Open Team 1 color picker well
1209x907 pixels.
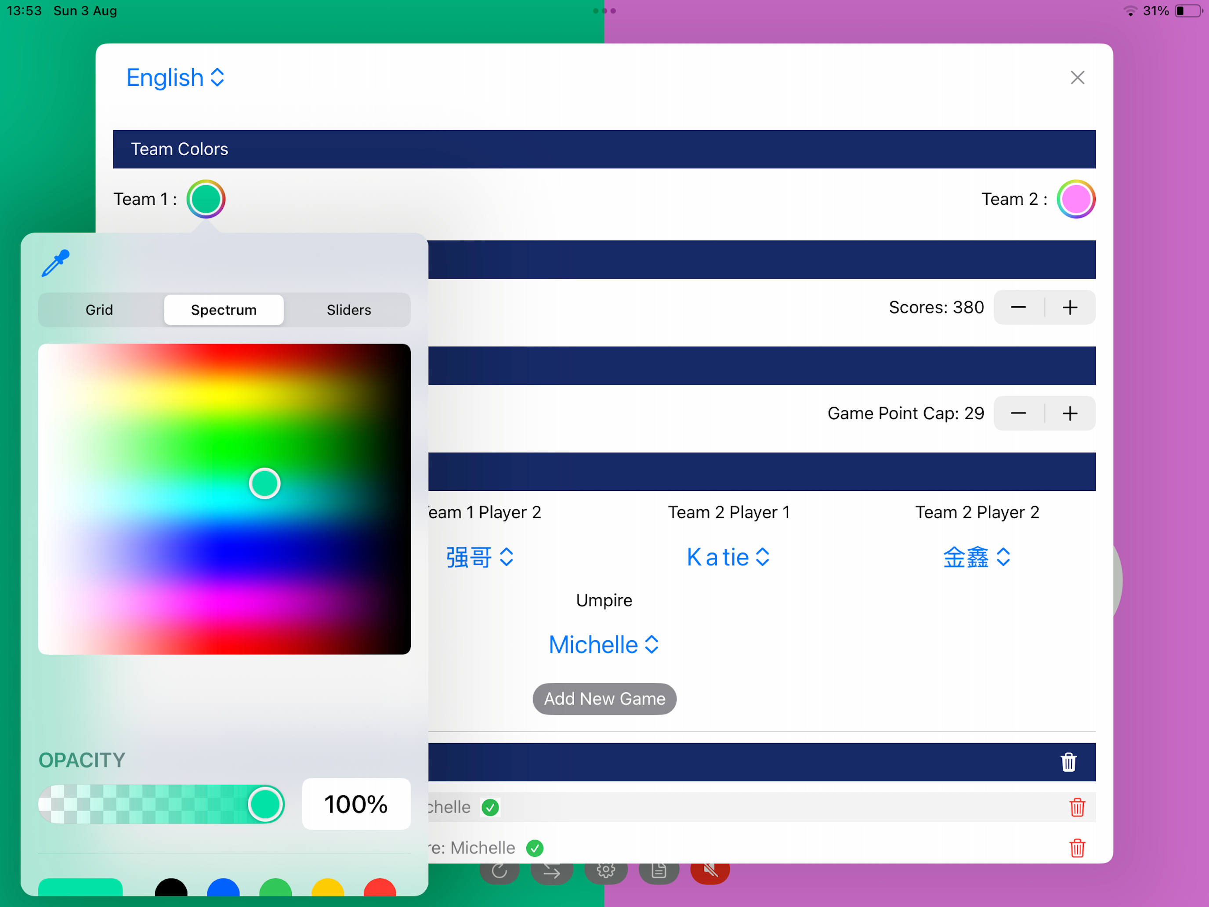[x=206, y=199]
